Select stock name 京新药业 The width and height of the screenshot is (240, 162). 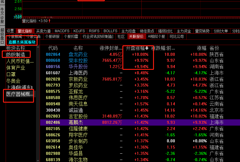[78, 79]
